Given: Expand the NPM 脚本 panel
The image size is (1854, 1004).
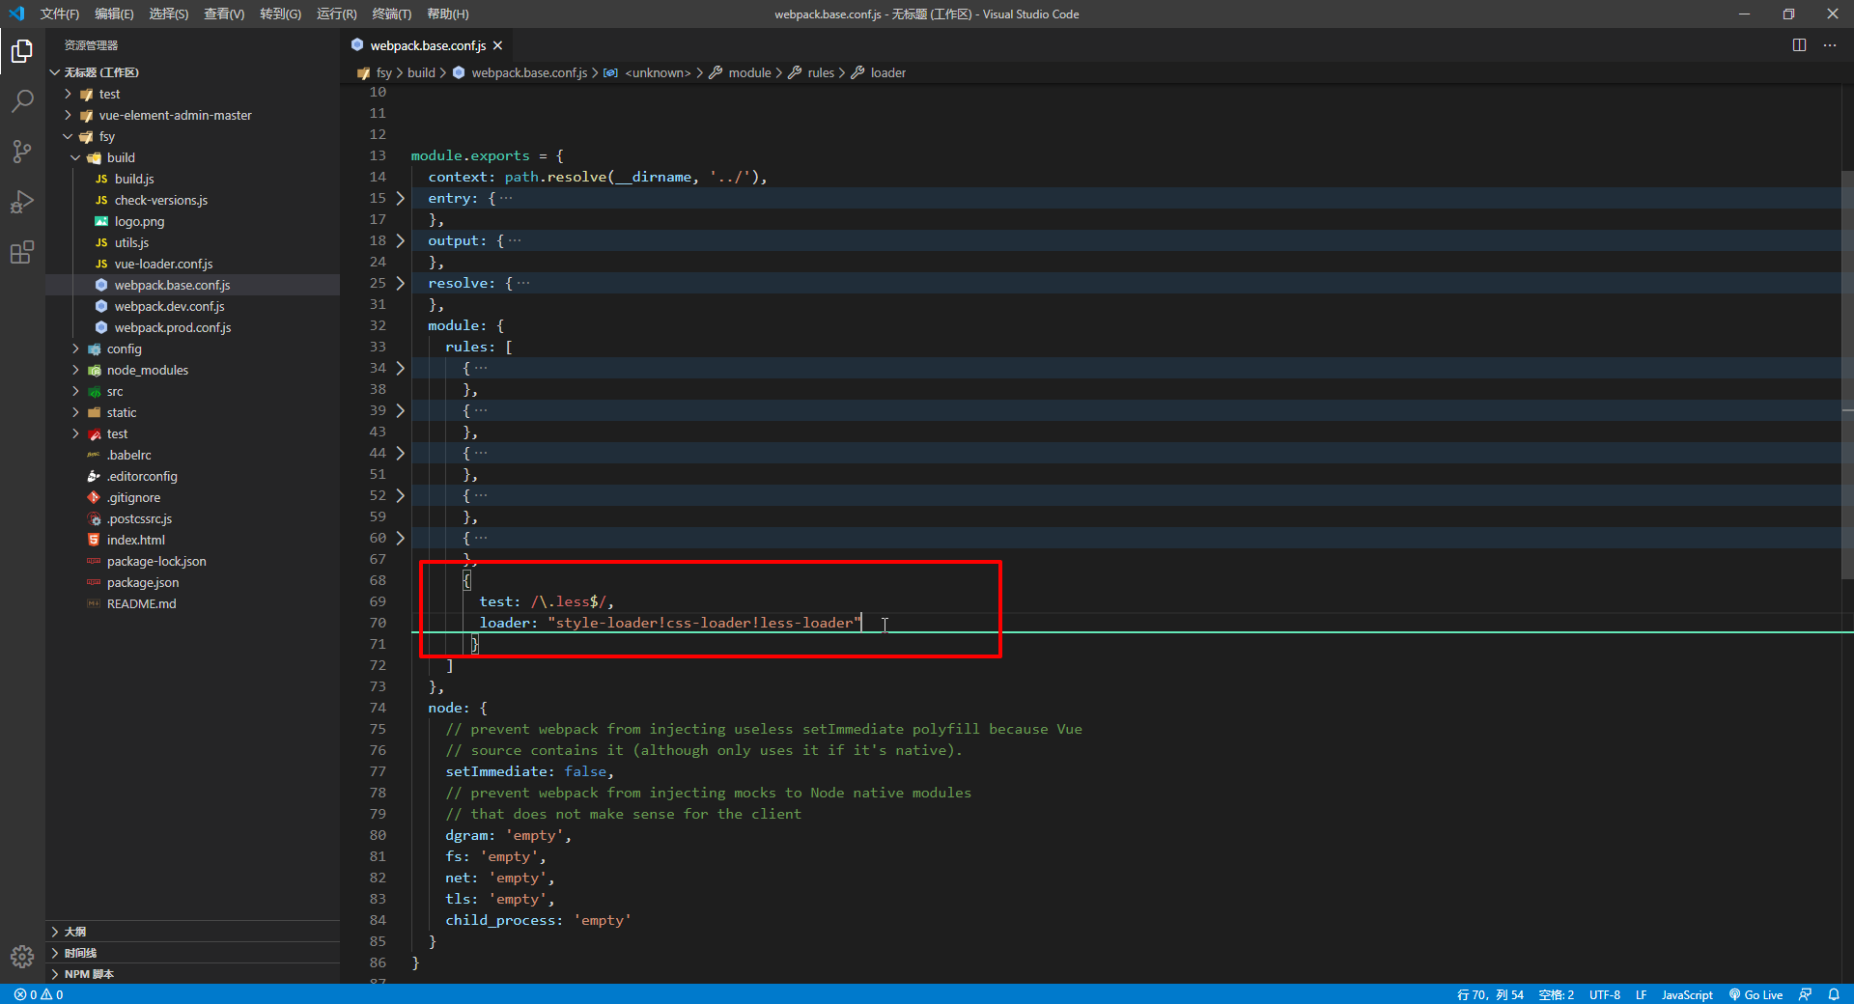Looking at the screenshot, I should pos(192,974).
